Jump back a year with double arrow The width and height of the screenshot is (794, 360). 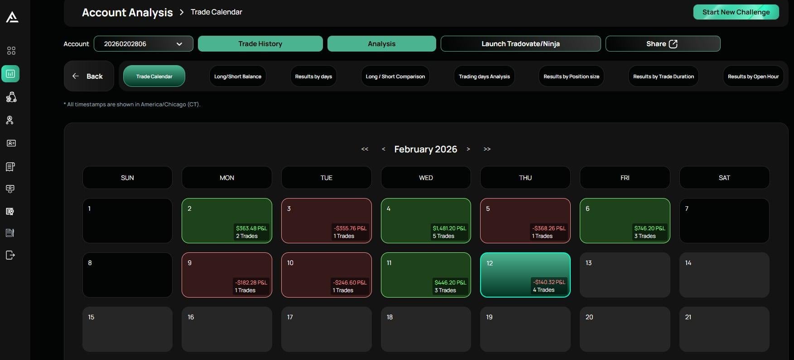[365, 149]
